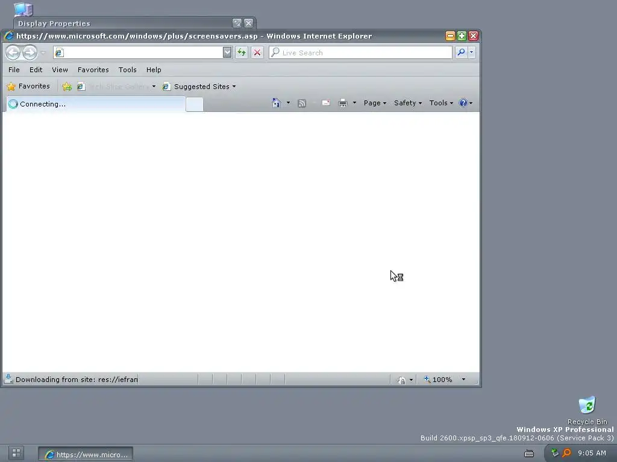Open Suggested Sites link

199,87
